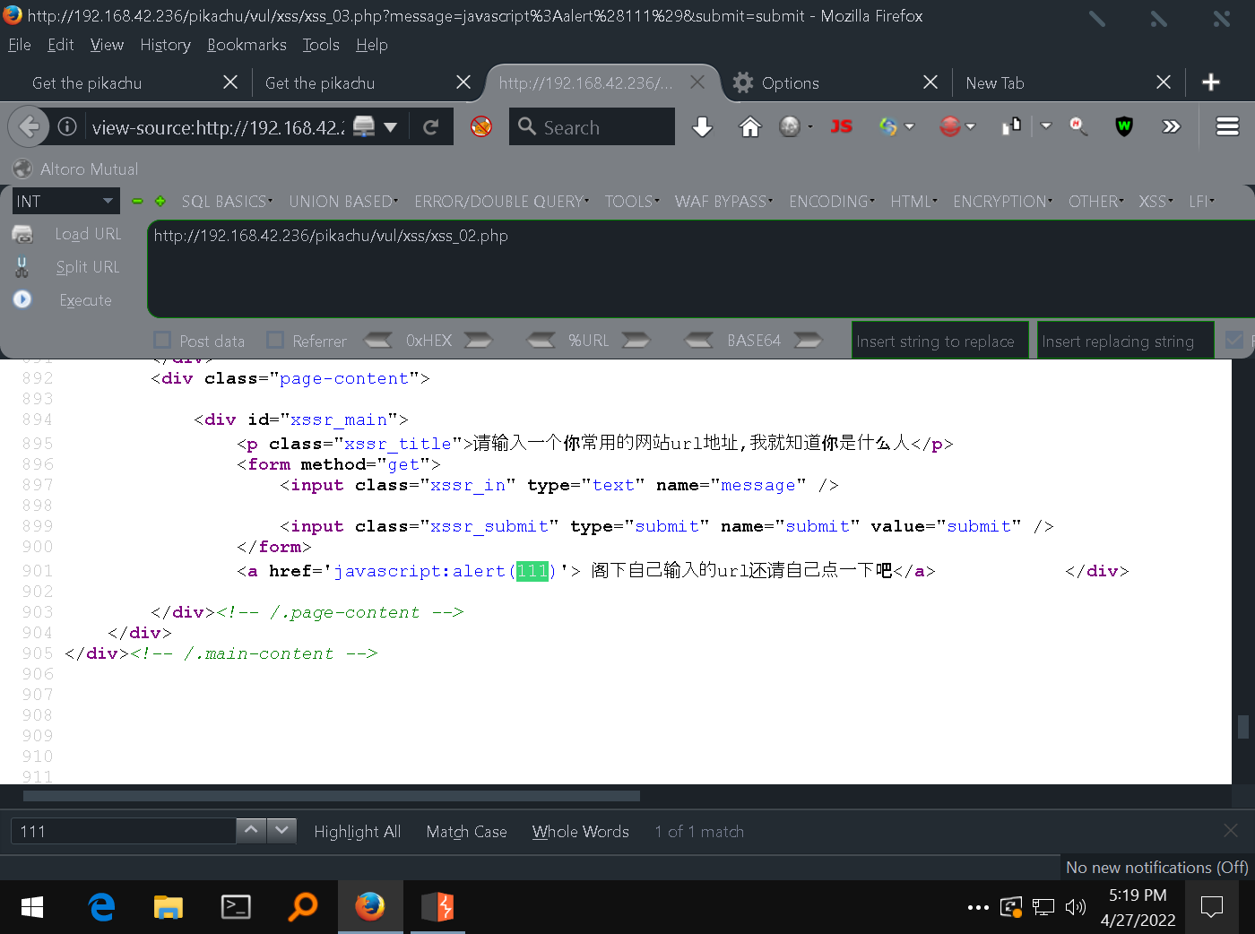Reload the current page
Screen dimensions: 1255x934
coord(431,127)
